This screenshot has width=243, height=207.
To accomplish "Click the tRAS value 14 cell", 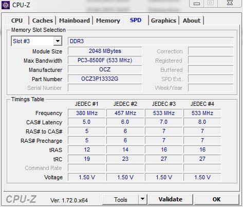I will [125, 149].
